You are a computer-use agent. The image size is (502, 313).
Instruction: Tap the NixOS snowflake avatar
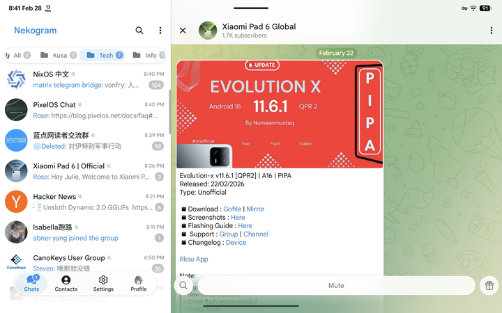(16, 79)
